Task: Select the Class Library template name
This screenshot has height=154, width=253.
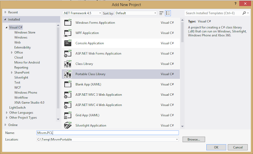Action: (x=84, y=64)
